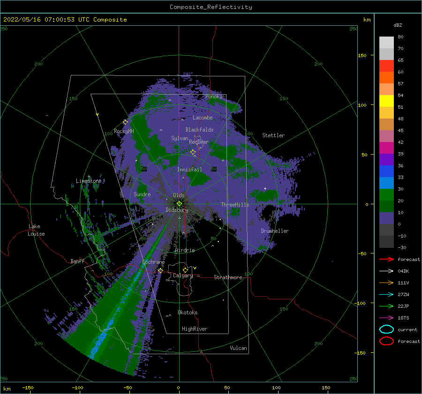The height and width of the screenshot is (394, 422).
Task: Click the white 04DK arrow icon
Action: (386, 271)
